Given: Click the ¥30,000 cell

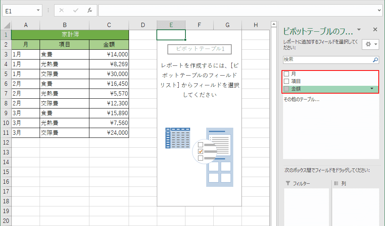Looking at the screenshot, I should click(109, 74).
